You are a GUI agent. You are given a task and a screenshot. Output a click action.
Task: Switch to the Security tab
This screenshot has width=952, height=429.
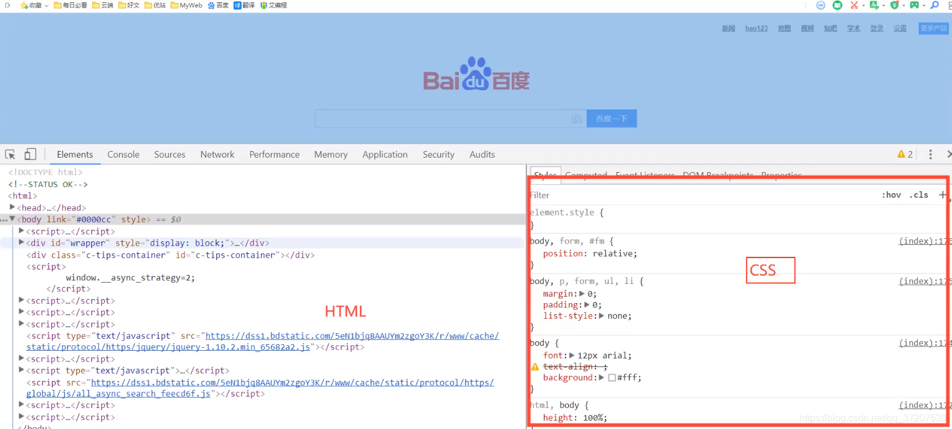point(438,155)
